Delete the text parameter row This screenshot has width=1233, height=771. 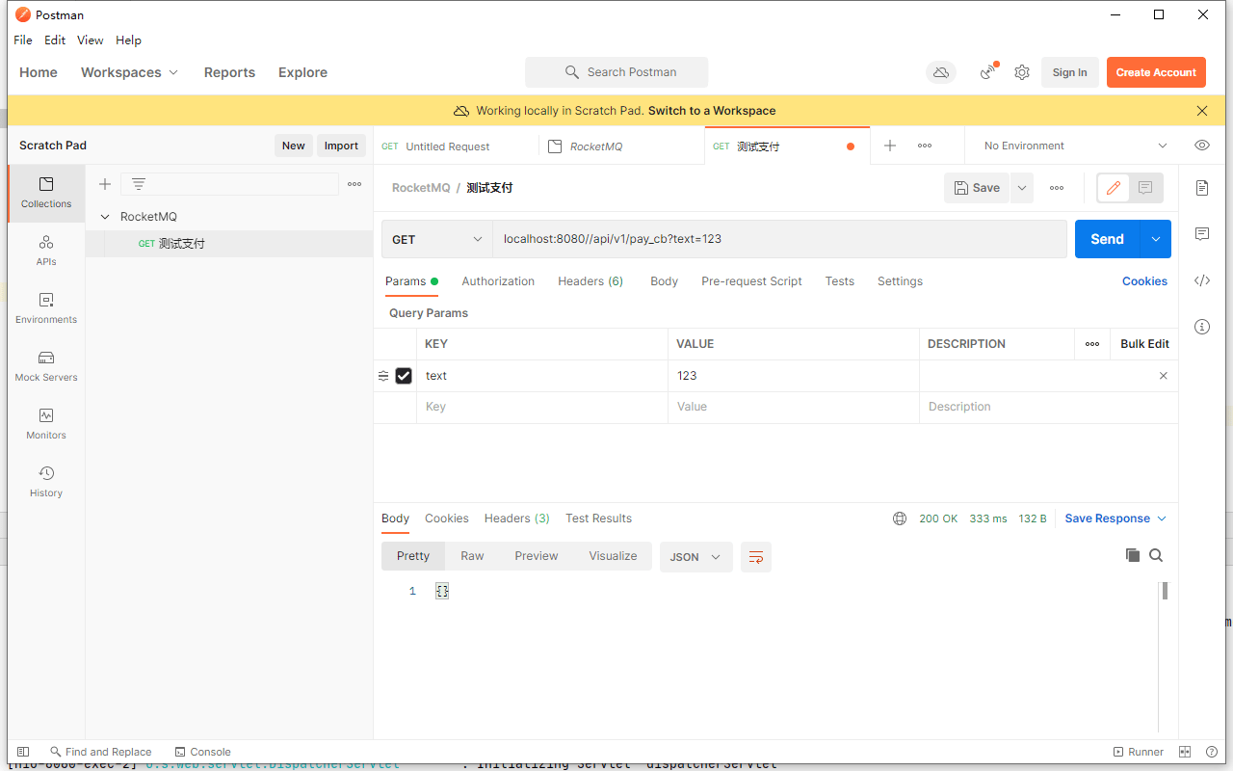1163,376
